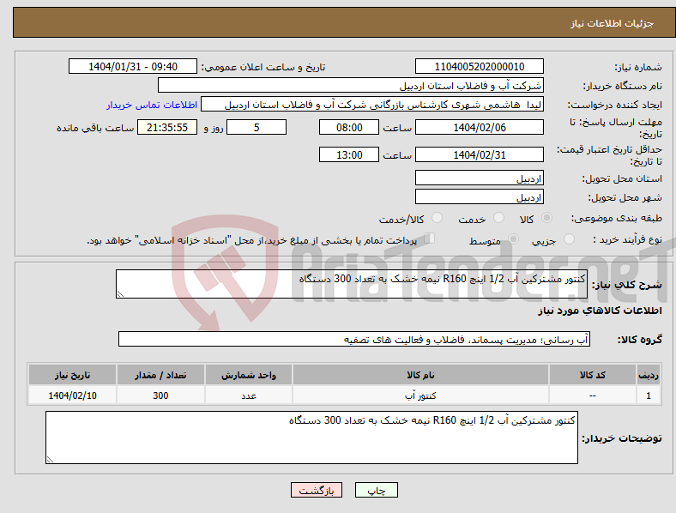Select the متوسط purchase type radio

[513, 238]
